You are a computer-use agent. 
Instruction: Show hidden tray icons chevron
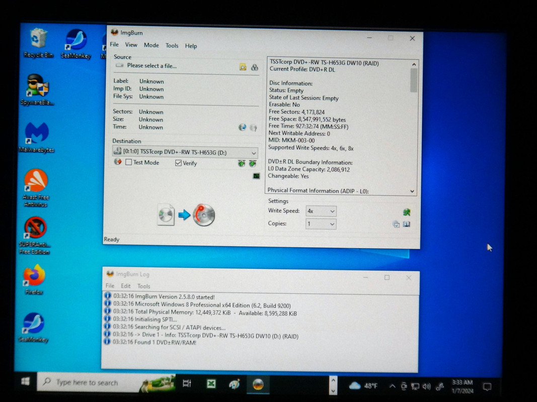tap(393, 386)
